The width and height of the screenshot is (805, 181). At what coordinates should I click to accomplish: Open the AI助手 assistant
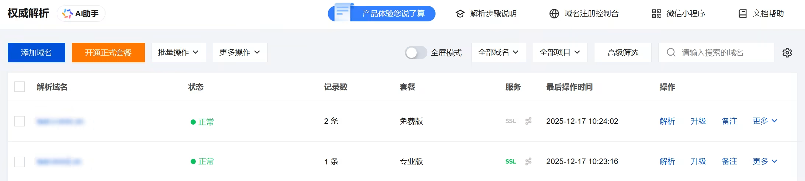point(81,14)
